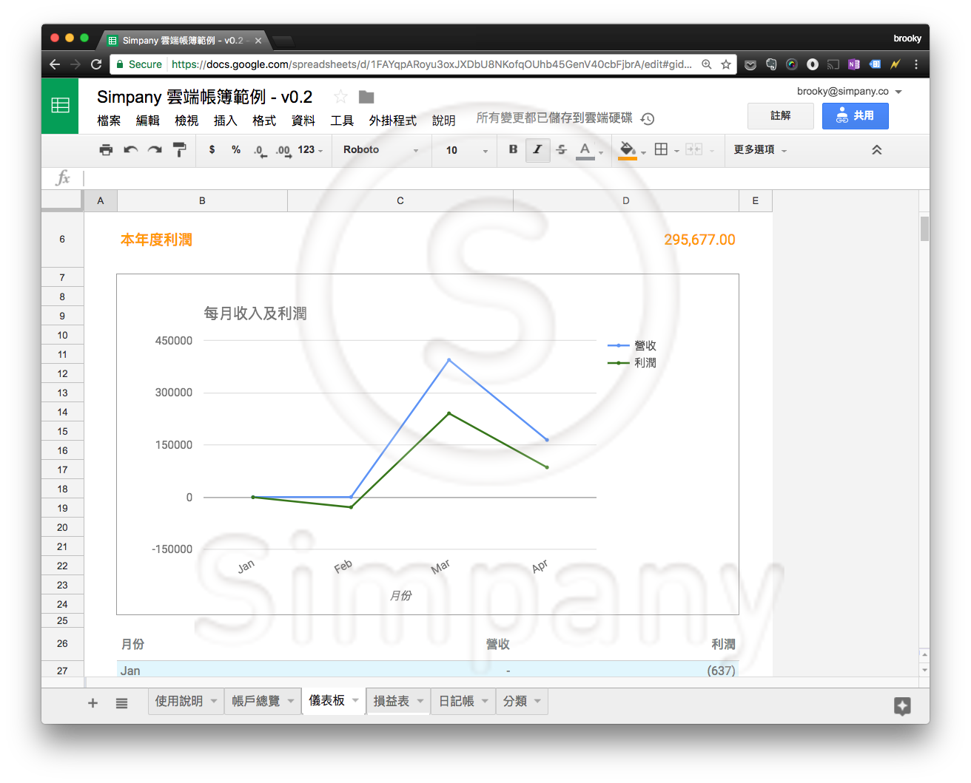This screenshot has width=971, height=783.
Task: Open the Roboto font dropdown
Action: (380, 150)
